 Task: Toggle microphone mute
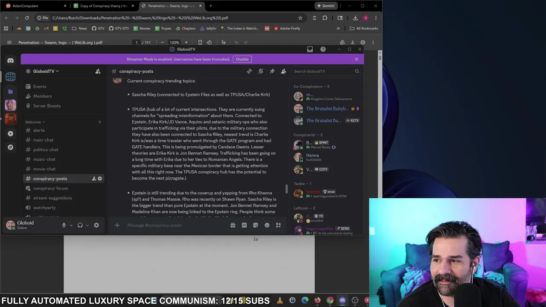coord(64,225)
